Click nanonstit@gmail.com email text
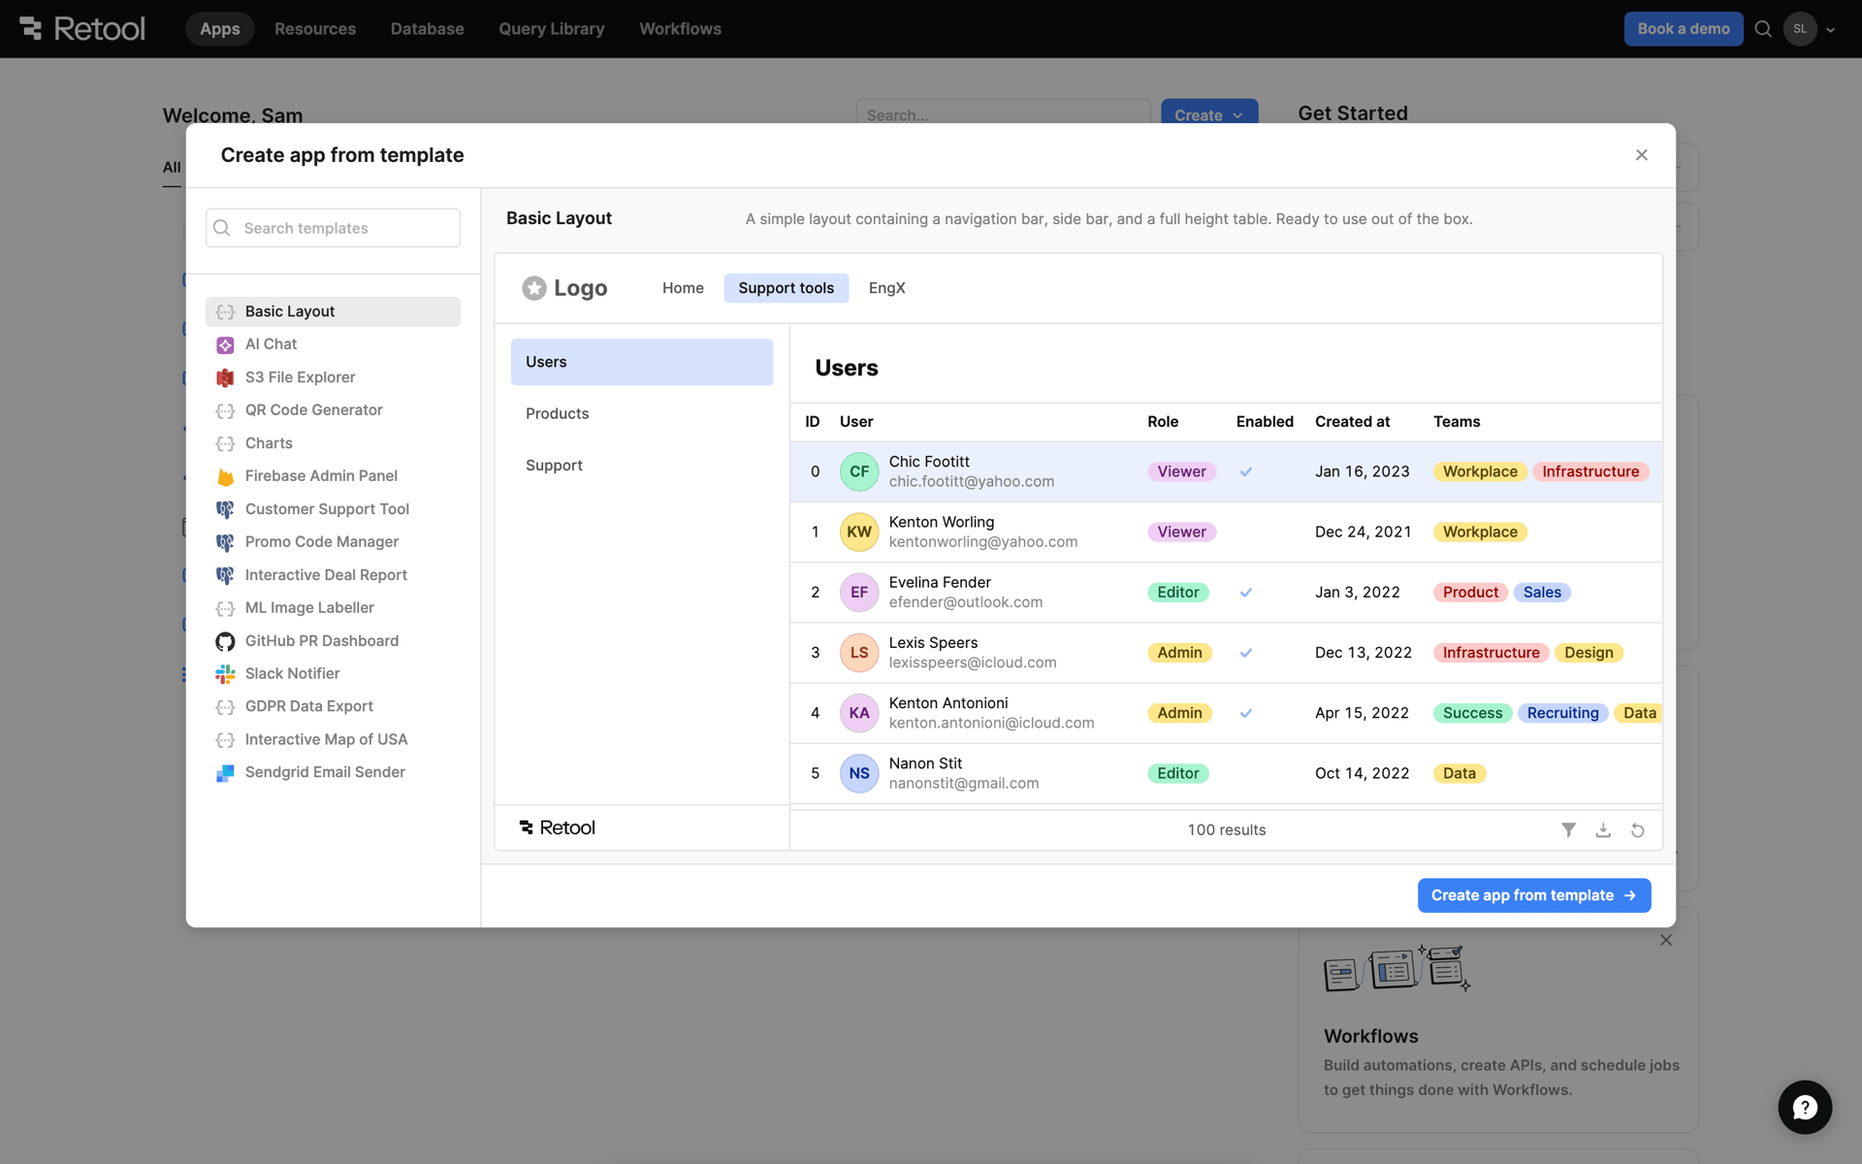Image resolution: width=1862 pixels, height=1164 pixels. pyautogui.click(x=964, y=784)
